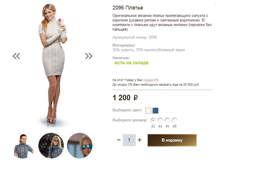Screen dimensions: 269x171
Task: Add item with the В корзину button
Action: [x=172, y=140]
